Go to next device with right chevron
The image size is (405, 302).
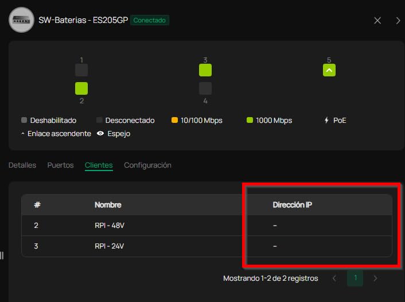point(398,21)
